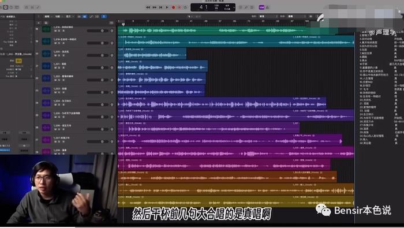
Task: Toggle the purple Count-in button
Action: (261, 8)
